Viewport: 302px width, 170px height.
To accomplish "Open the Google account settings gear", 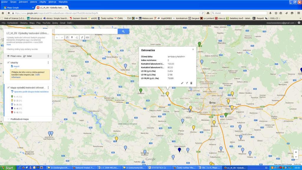I will tap(299, 23).
